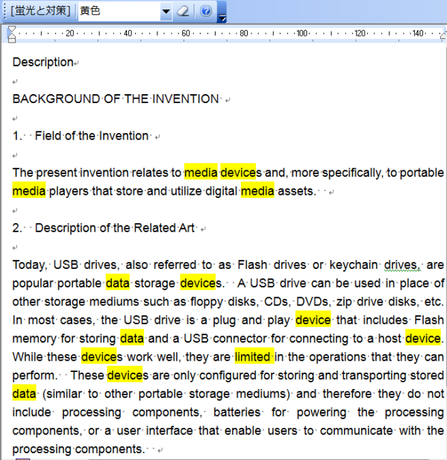Click the highlighted "device" after "plug and play"

pyautogui.click(x=312, y=320)
